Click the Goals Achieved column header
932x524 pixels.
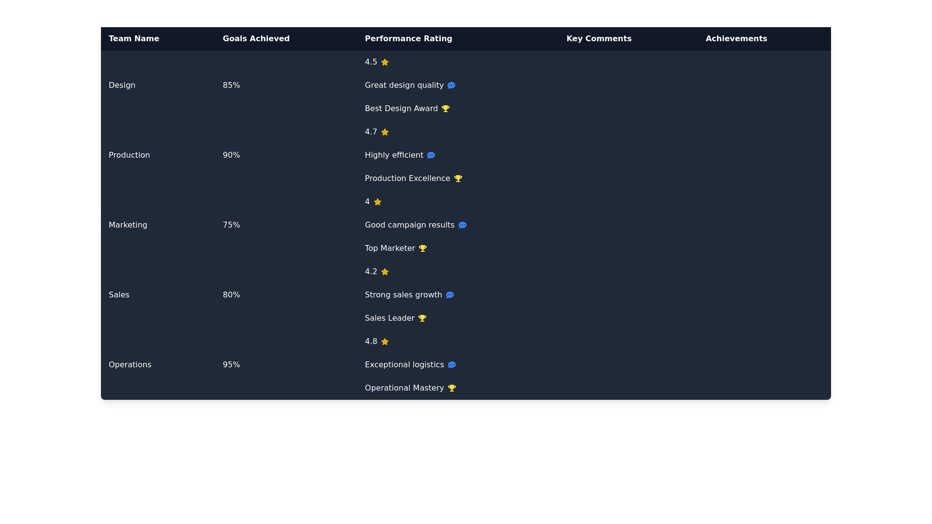256,39
